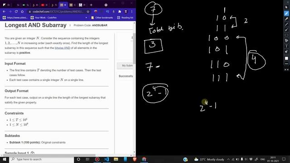Select the arrow line tool in drawing toolbar

[286, 29]
